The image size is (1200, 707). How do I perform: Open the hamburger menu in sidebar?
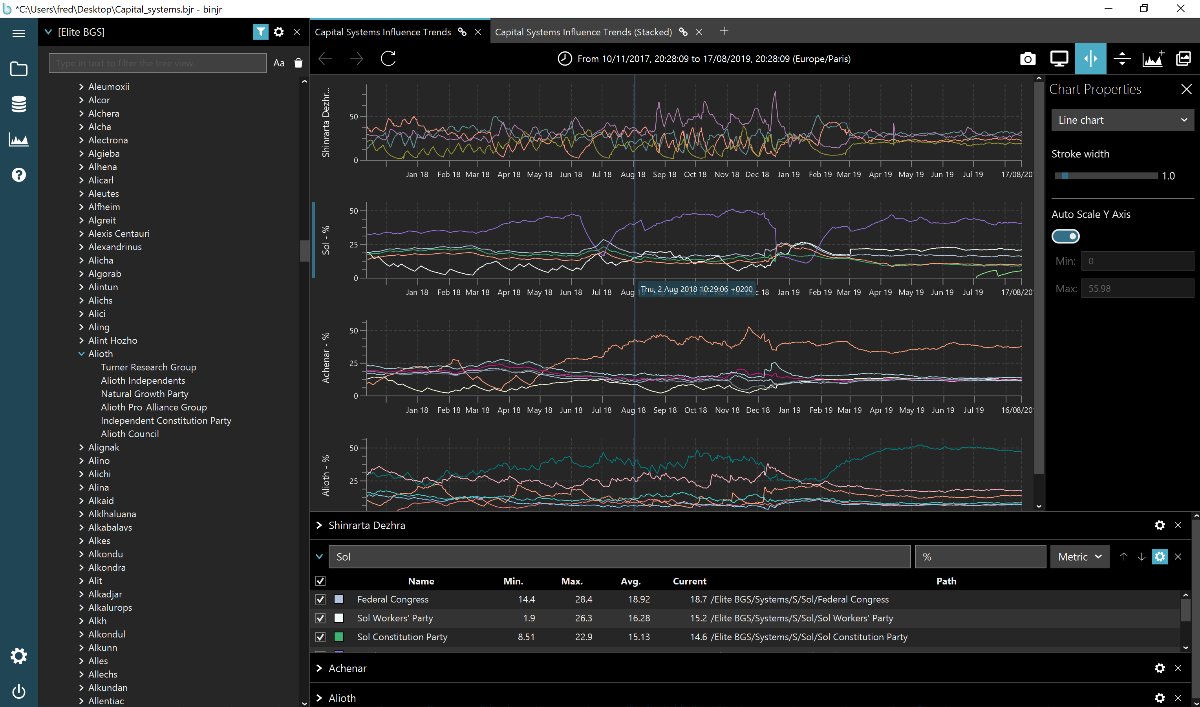(18, 33)
